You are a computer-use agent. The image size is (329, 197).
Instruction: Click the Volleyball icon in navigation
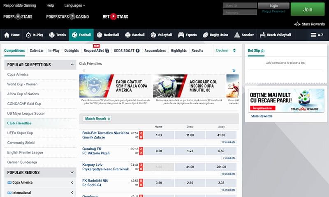pyautogui.click(x=153, y=35)
